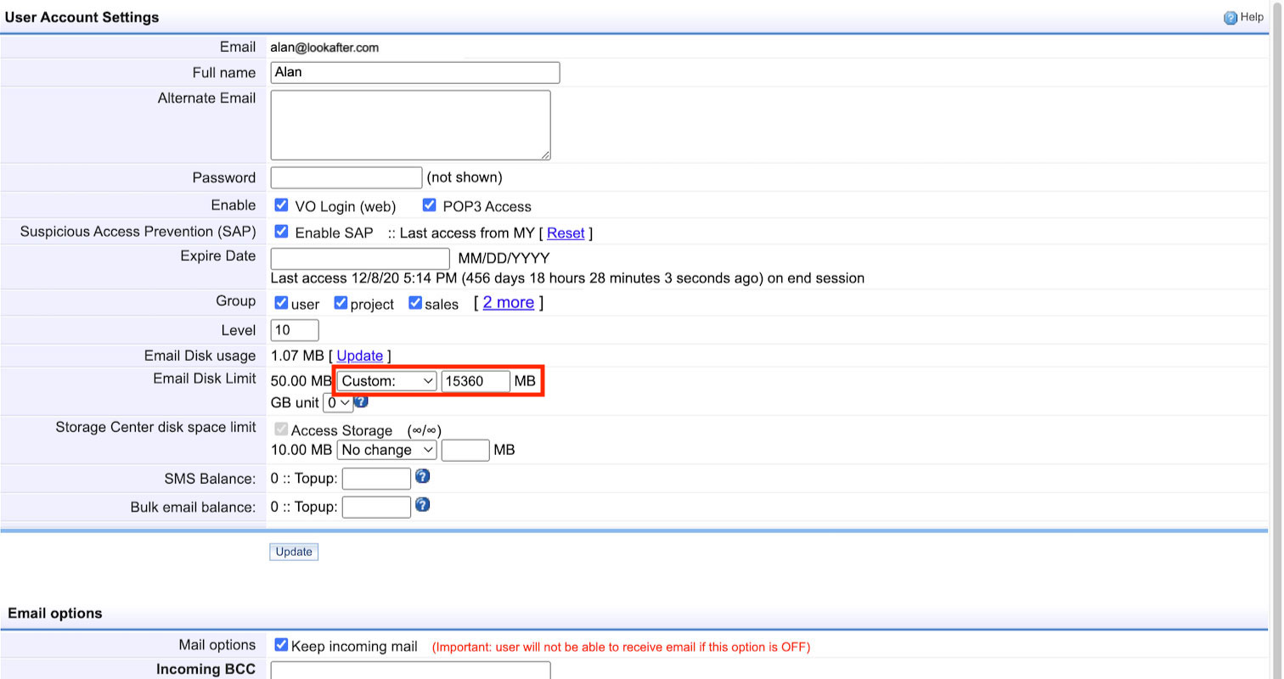Open the Email Disk Limit Custom dropdown
This screenshot has width=1284, height=679.
pos(387,381)
